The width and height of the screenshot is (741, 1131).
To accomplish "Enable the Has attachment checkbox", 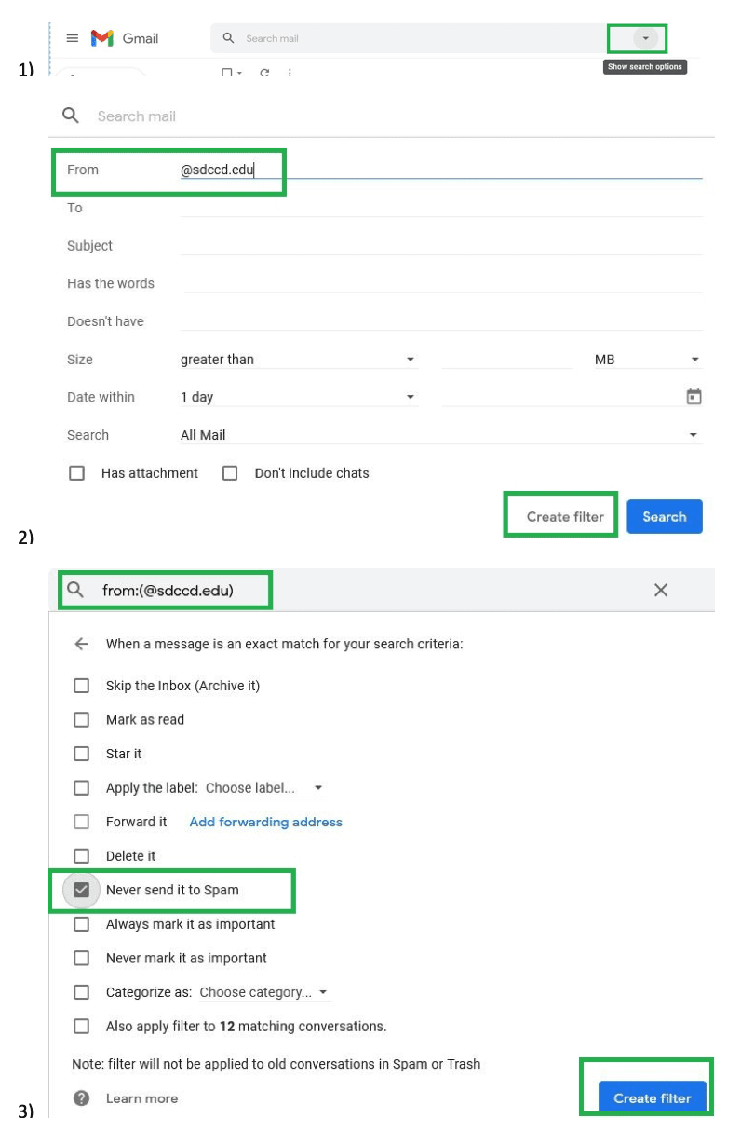I will click(x=77, y=473).
